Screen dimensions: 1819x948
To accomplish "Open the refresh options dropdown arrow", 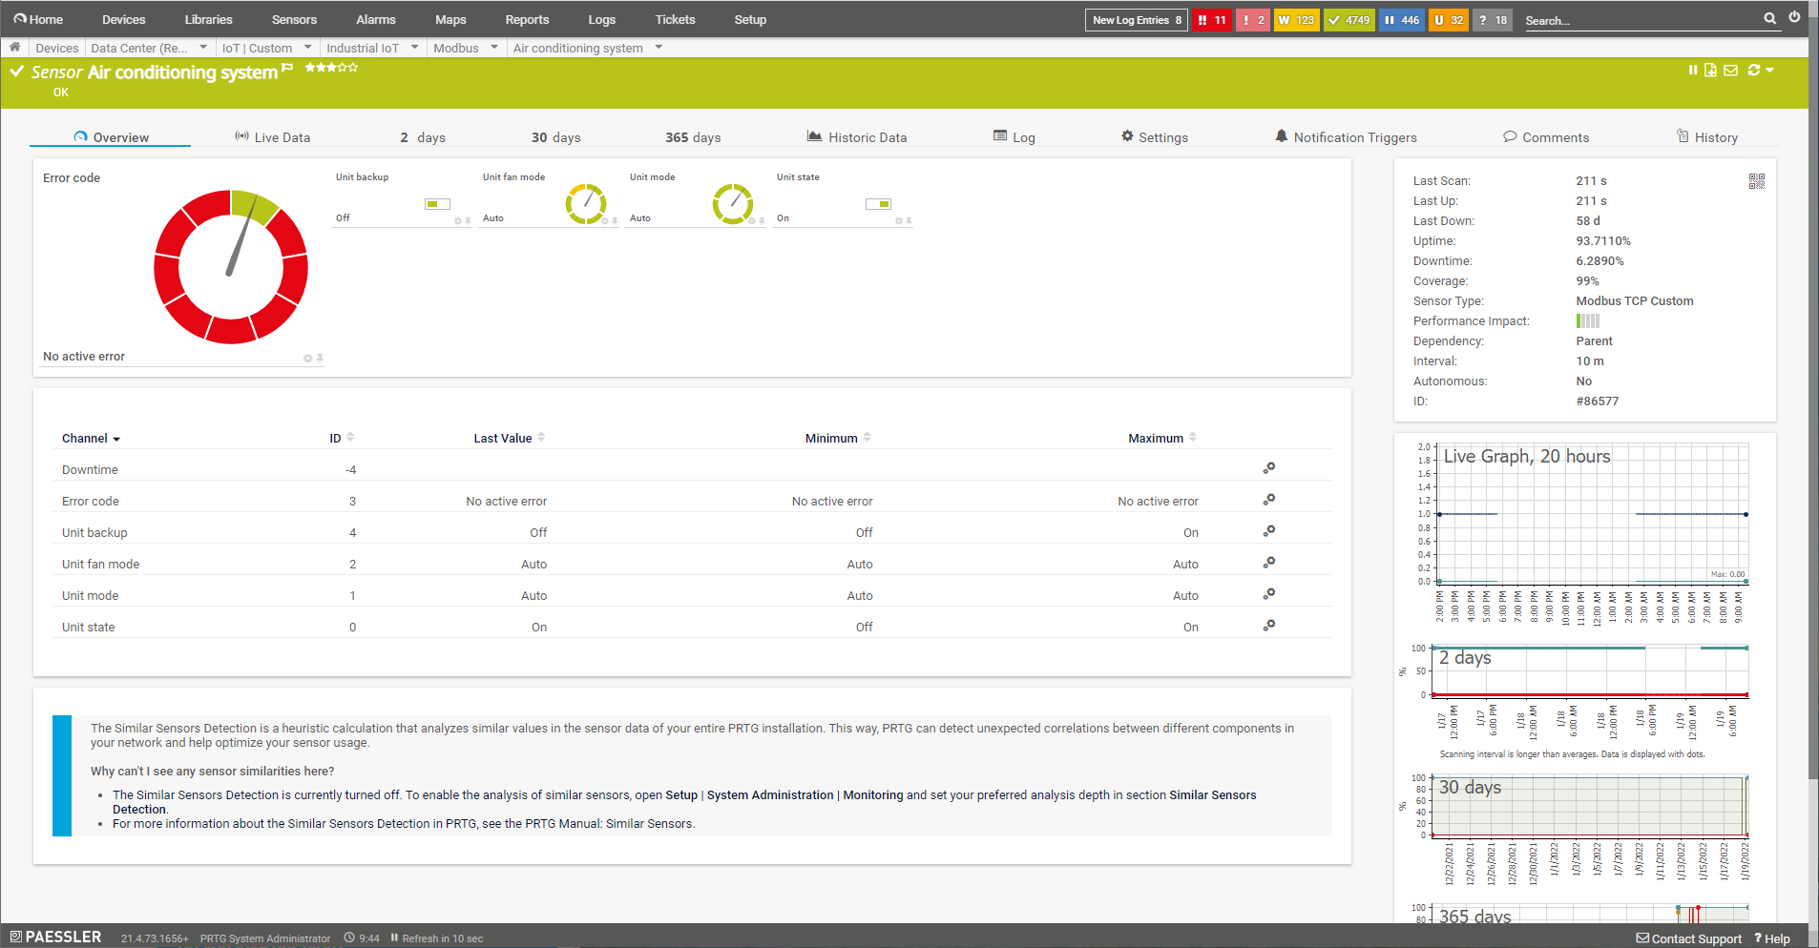I will [1769, 70].
